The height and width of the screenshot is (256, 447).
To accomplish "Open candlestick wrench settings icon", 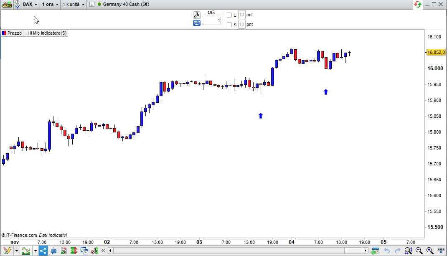I will click(x=95, y=251).
